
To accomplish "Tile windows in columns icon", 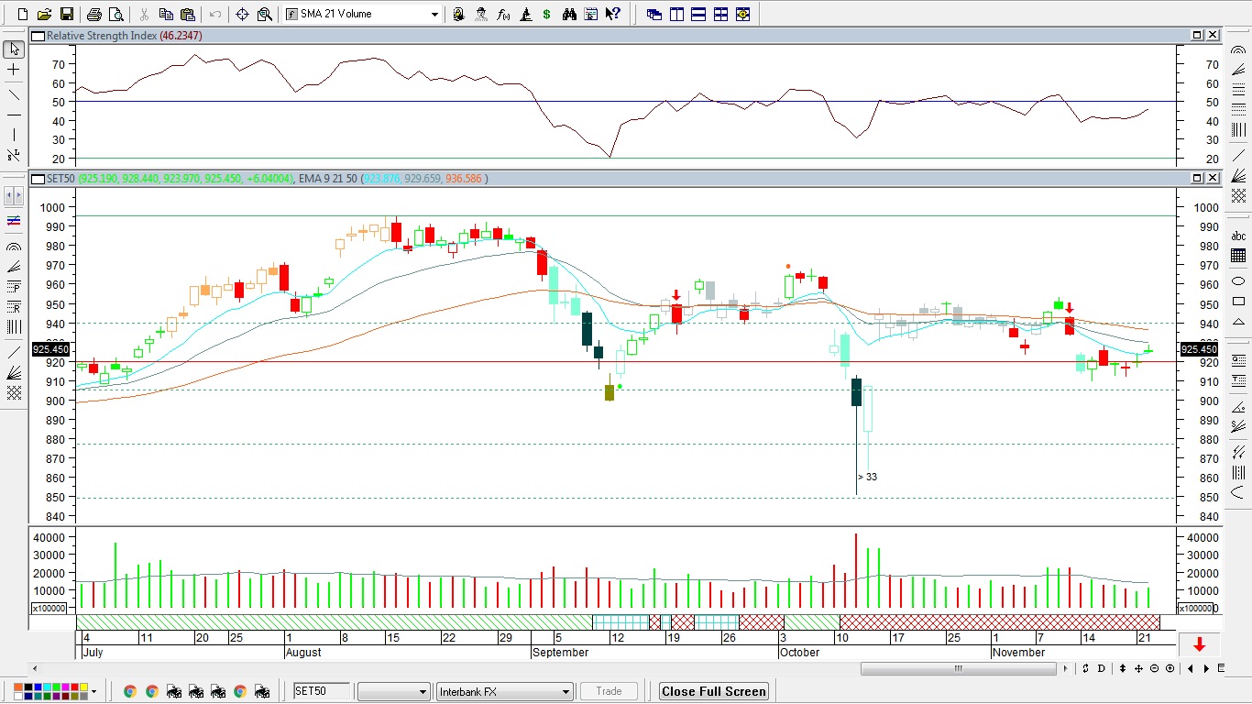I will pyautogui.click(x=676, y=14).
